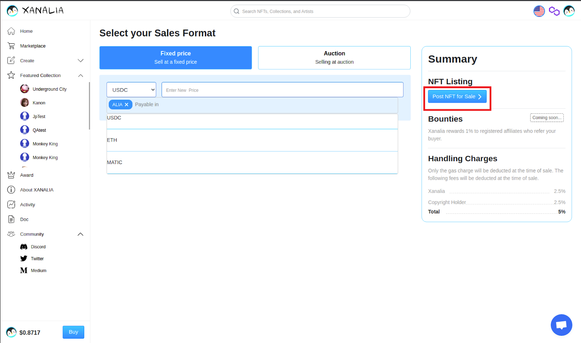Open the Medium community link
581x343 pixels.
click(38, 270)
